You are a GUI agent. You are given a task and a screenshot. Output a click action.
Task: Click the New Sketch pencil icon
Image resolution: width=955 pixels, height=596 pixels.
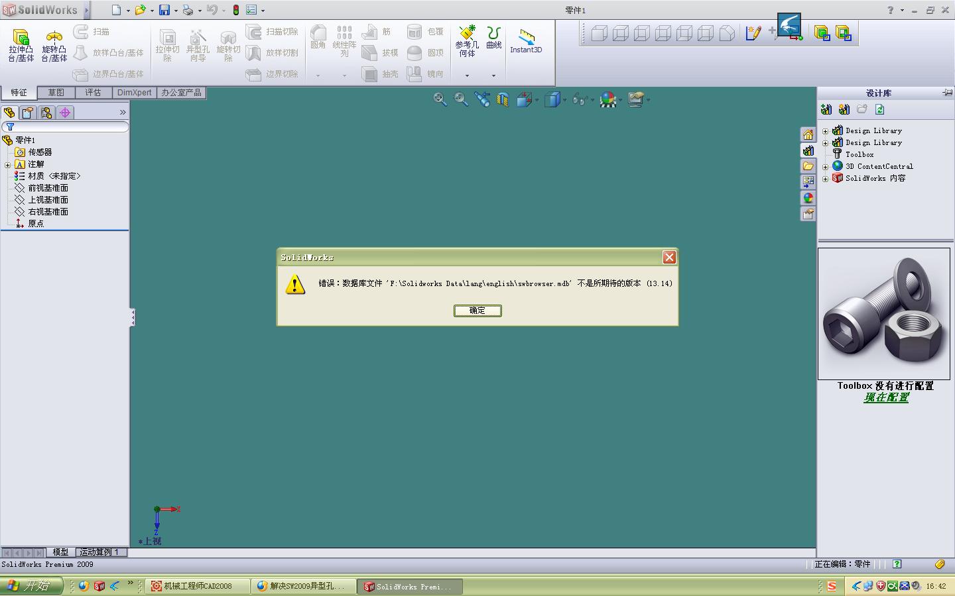coord(753,33)
